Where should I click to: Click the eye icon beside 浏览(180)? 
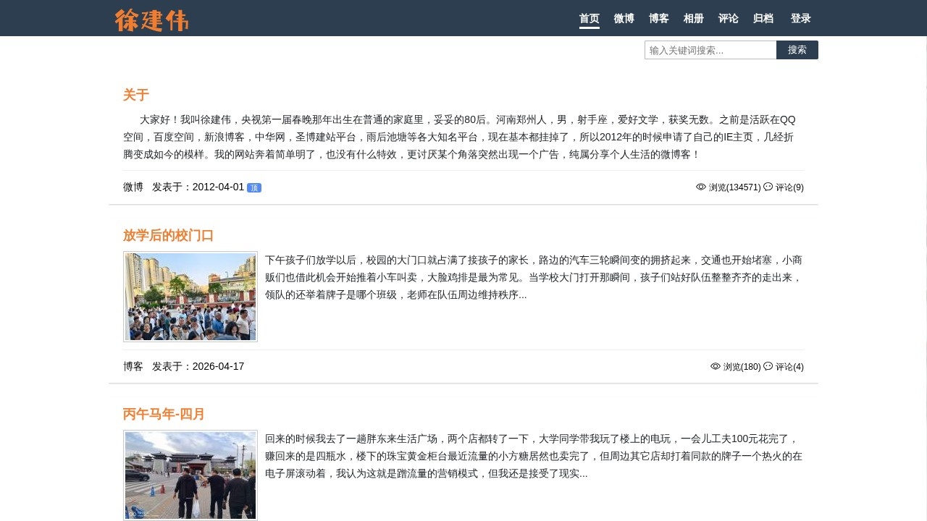point(715,366)
